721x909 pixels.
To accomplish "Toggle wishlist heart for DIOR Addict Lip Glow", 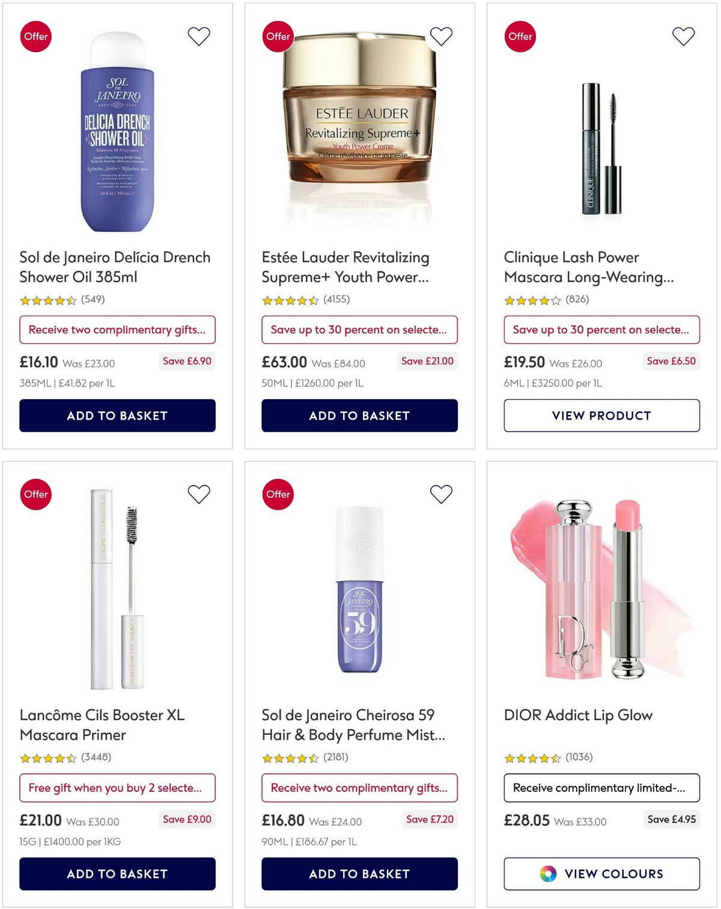I will (683, 493).
